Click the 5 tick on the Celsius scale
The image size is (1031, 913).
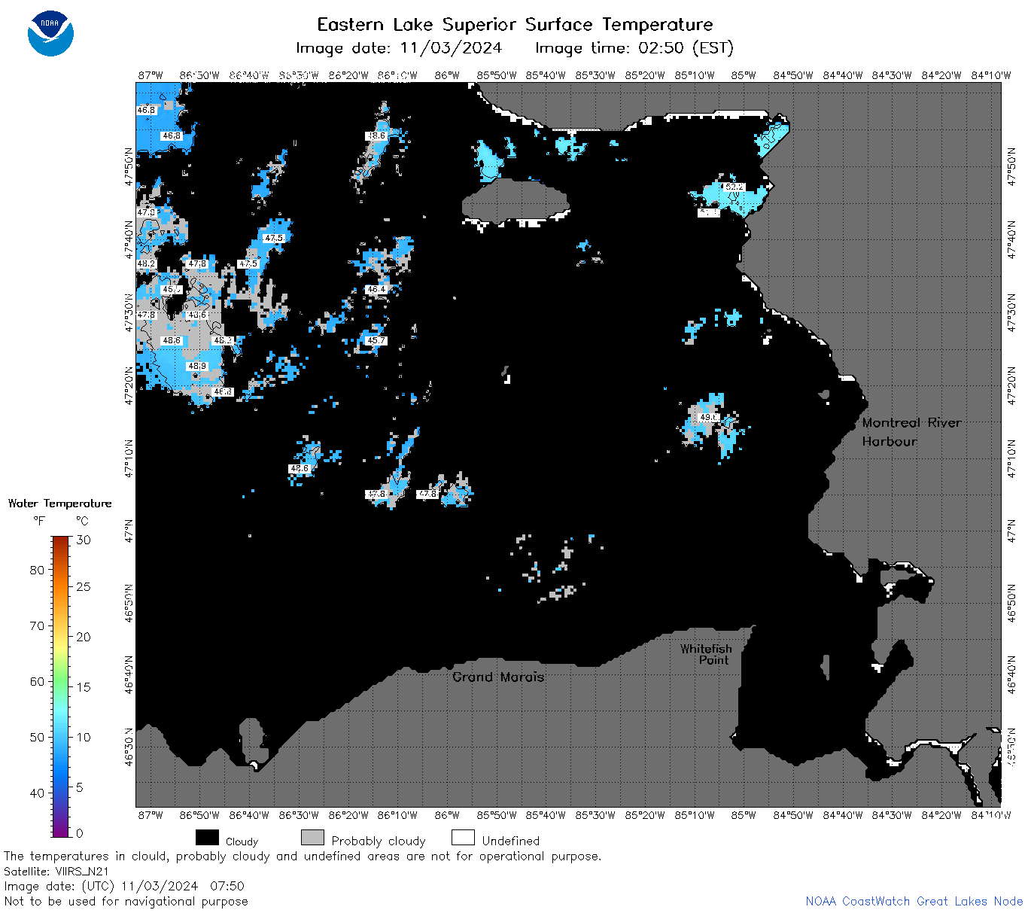[80, 787]
